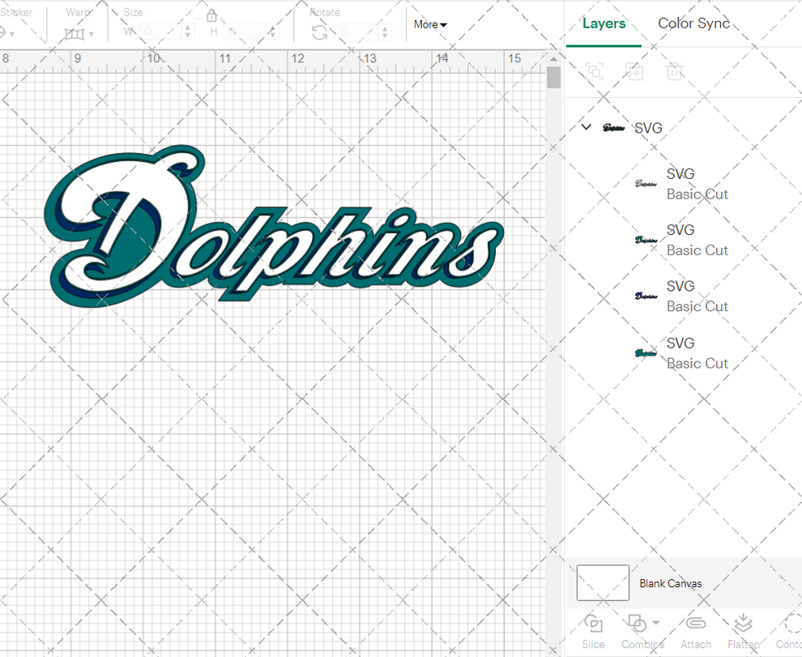This screenshot has width=802, height=657.
Task: Unlock size proportions in the Size section
Action: click(x=211, y=15)
